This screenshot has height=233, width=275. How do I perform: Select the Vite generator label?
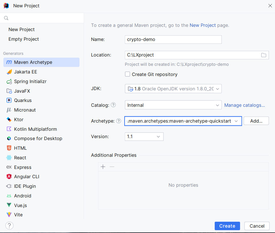[18, 215]
